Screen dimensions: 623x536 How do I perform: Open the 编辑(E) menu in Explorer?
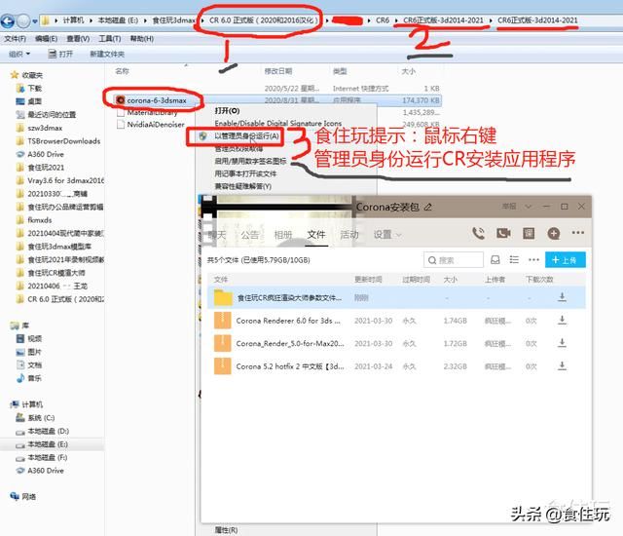point(47,39)
